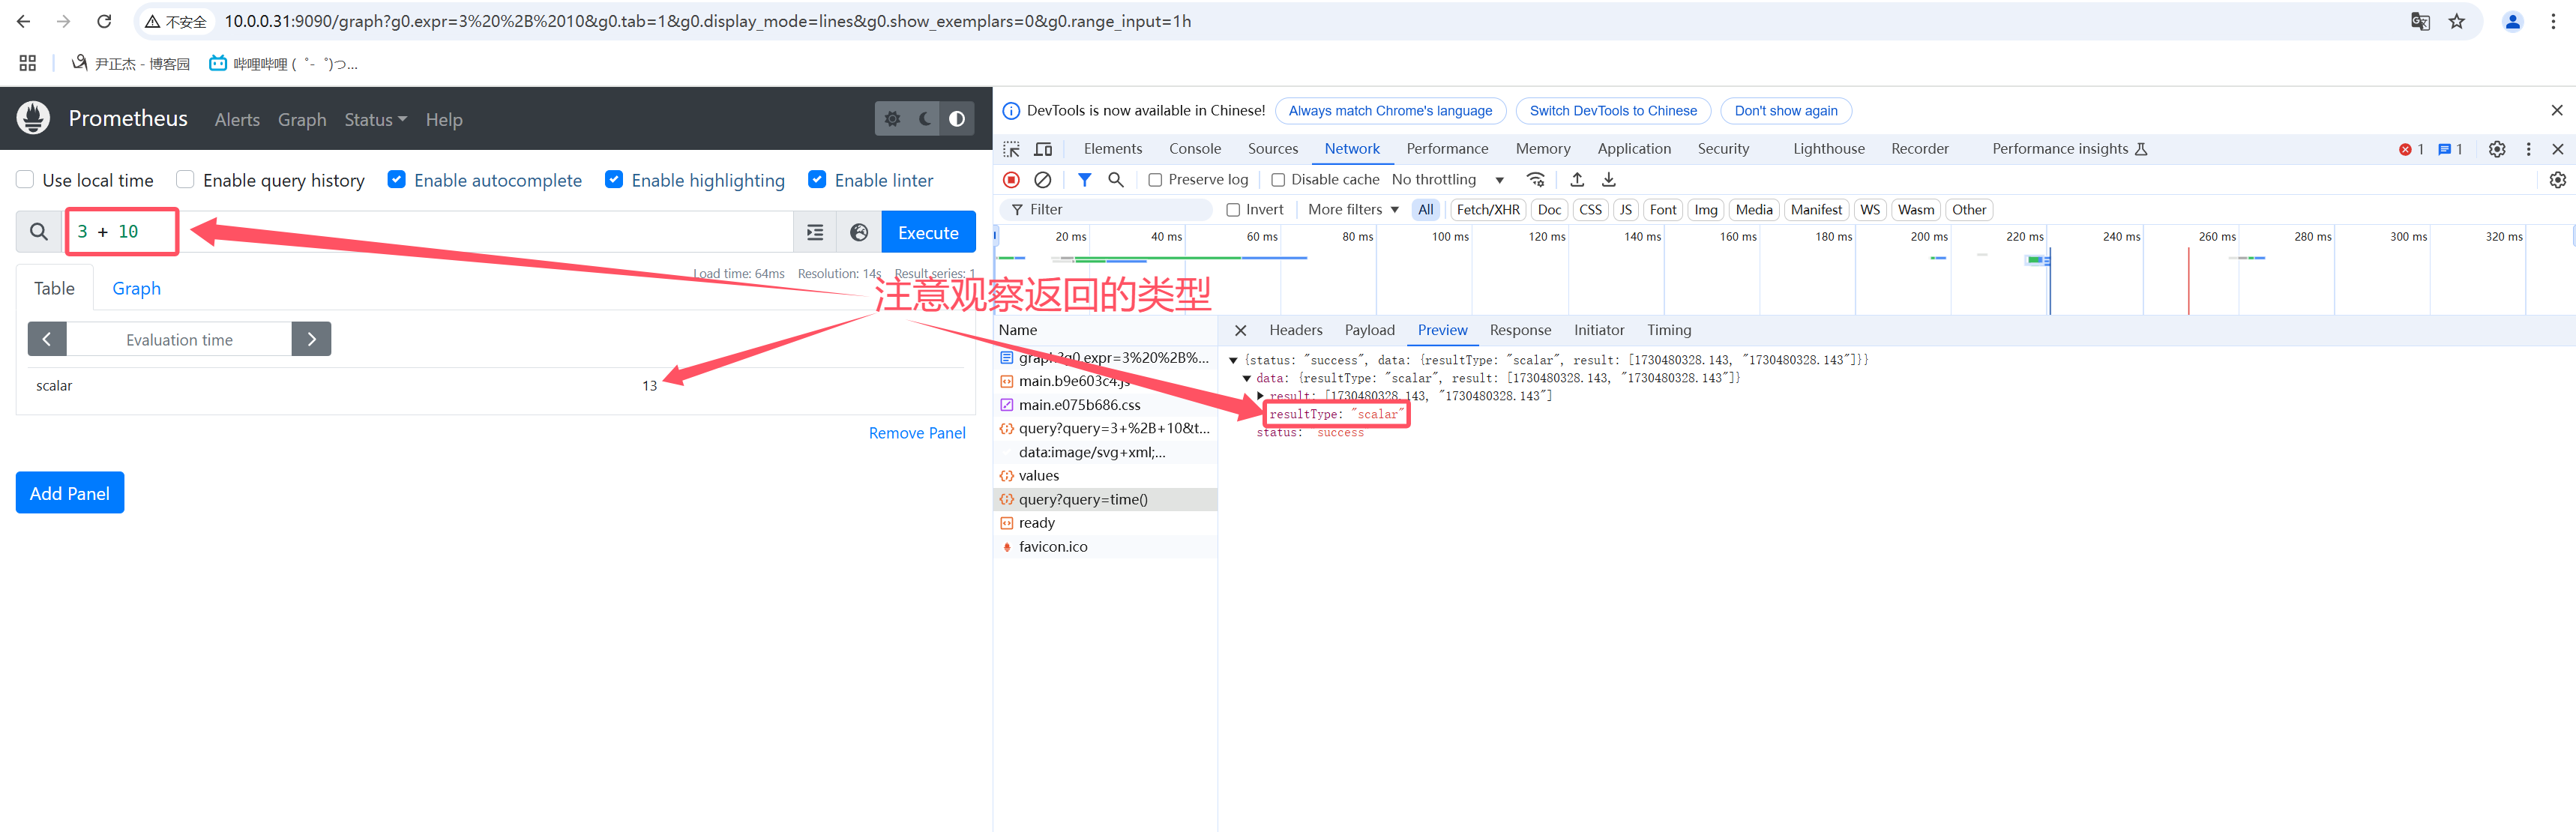Click the export HAR download icon
Screen dimensions: 2576x832
1608,180
